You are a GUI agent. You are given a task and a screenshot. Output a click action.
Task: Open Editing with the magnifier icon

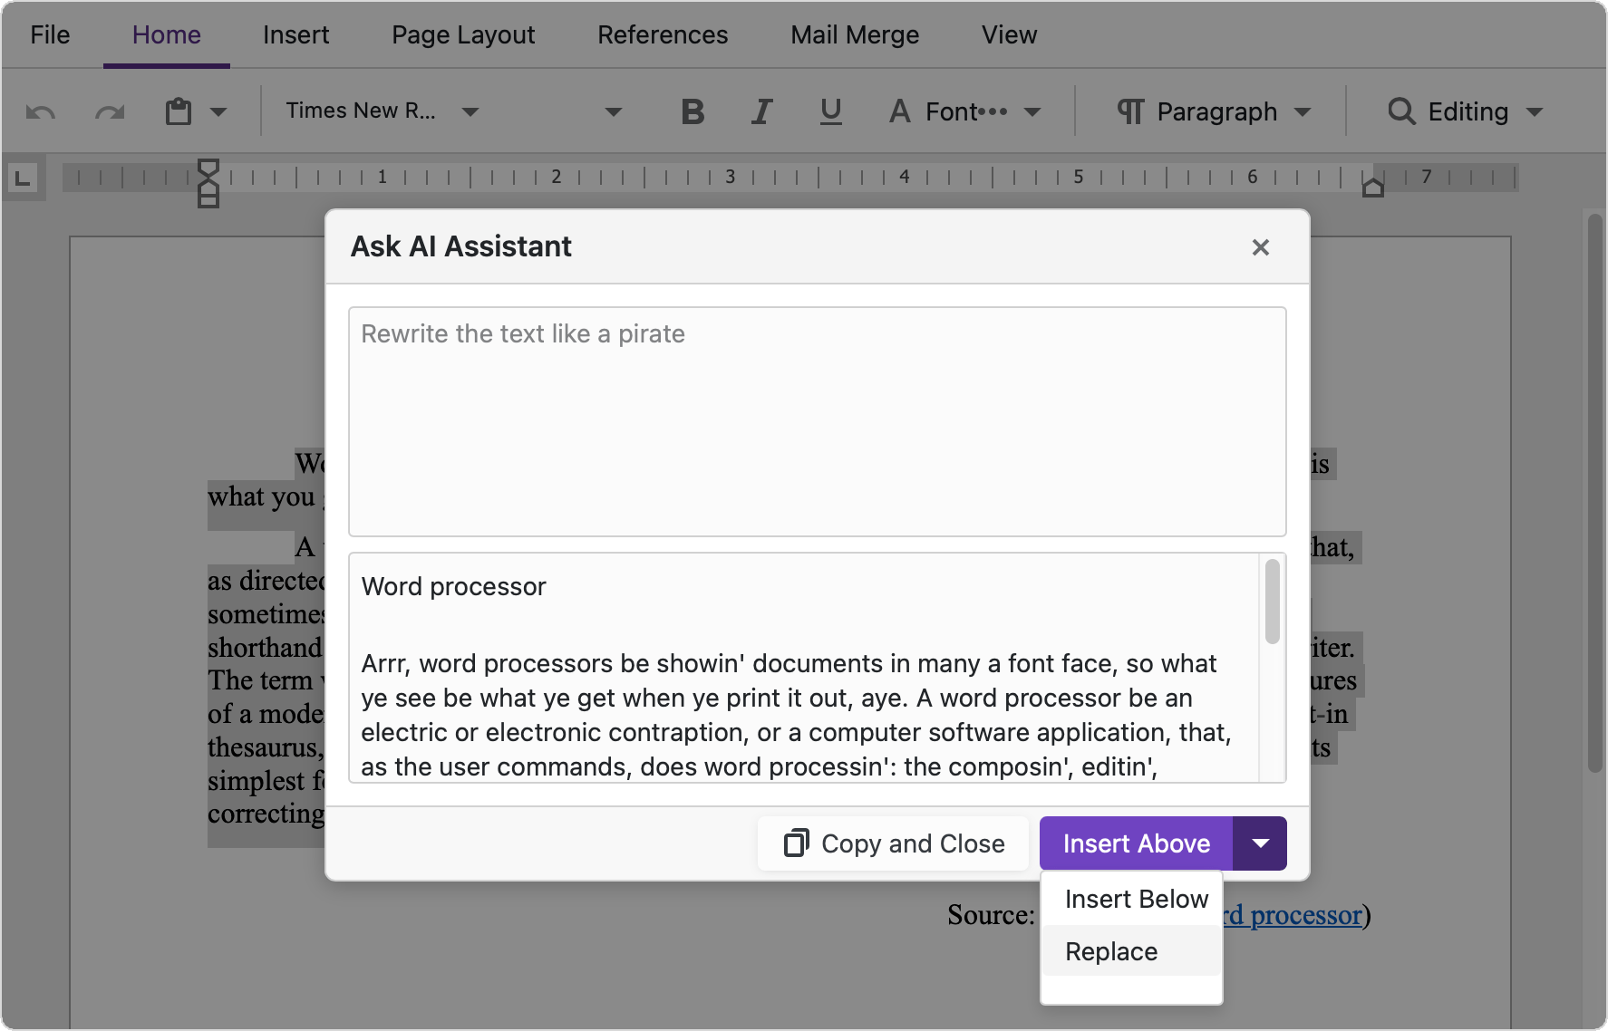(1401, 111)
